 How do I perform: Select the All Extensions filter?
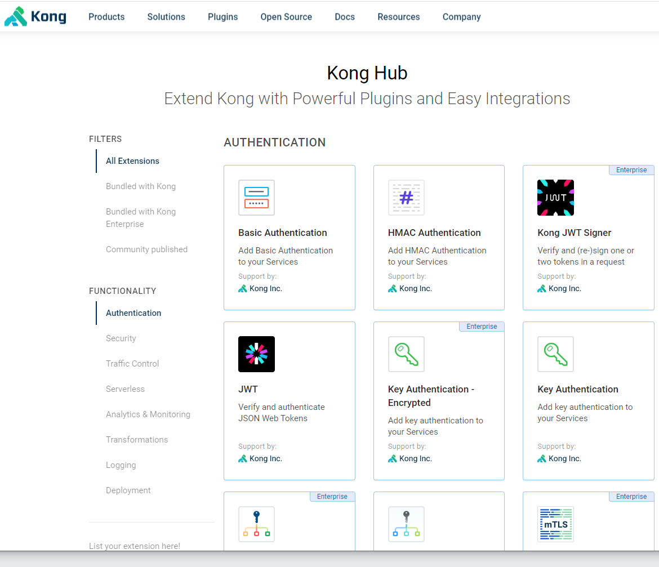[x=132, y=161]
